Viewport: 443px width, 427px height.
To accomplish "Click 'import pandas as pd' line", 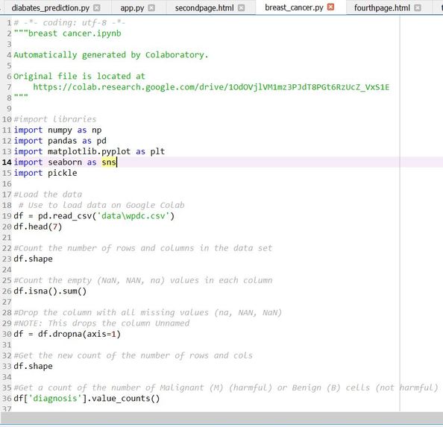I will click(x=60, y=141).
